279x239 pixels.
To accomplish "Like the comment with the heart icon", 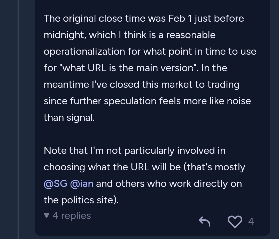I will (235, 221).
